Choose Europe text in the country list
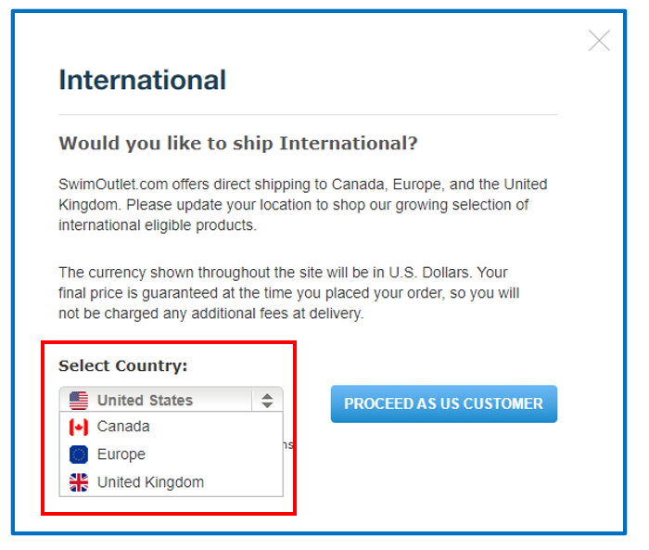The image size is (649, 550). click(x=121, y=454)
